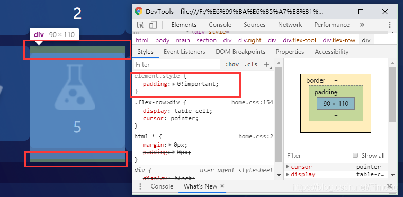
Task: Expand the struck-out padding shorthand triangle
Action: pos(174,152)
